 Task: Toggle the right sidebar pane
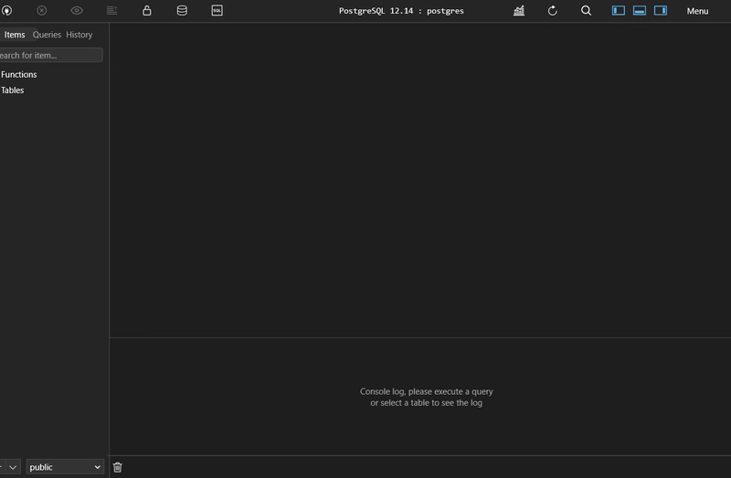click(661, 10)
